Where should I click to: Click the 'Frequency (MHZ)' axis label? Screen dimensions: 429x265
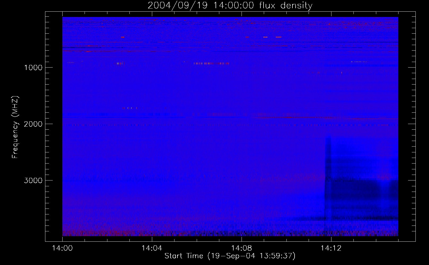[15, 127]
